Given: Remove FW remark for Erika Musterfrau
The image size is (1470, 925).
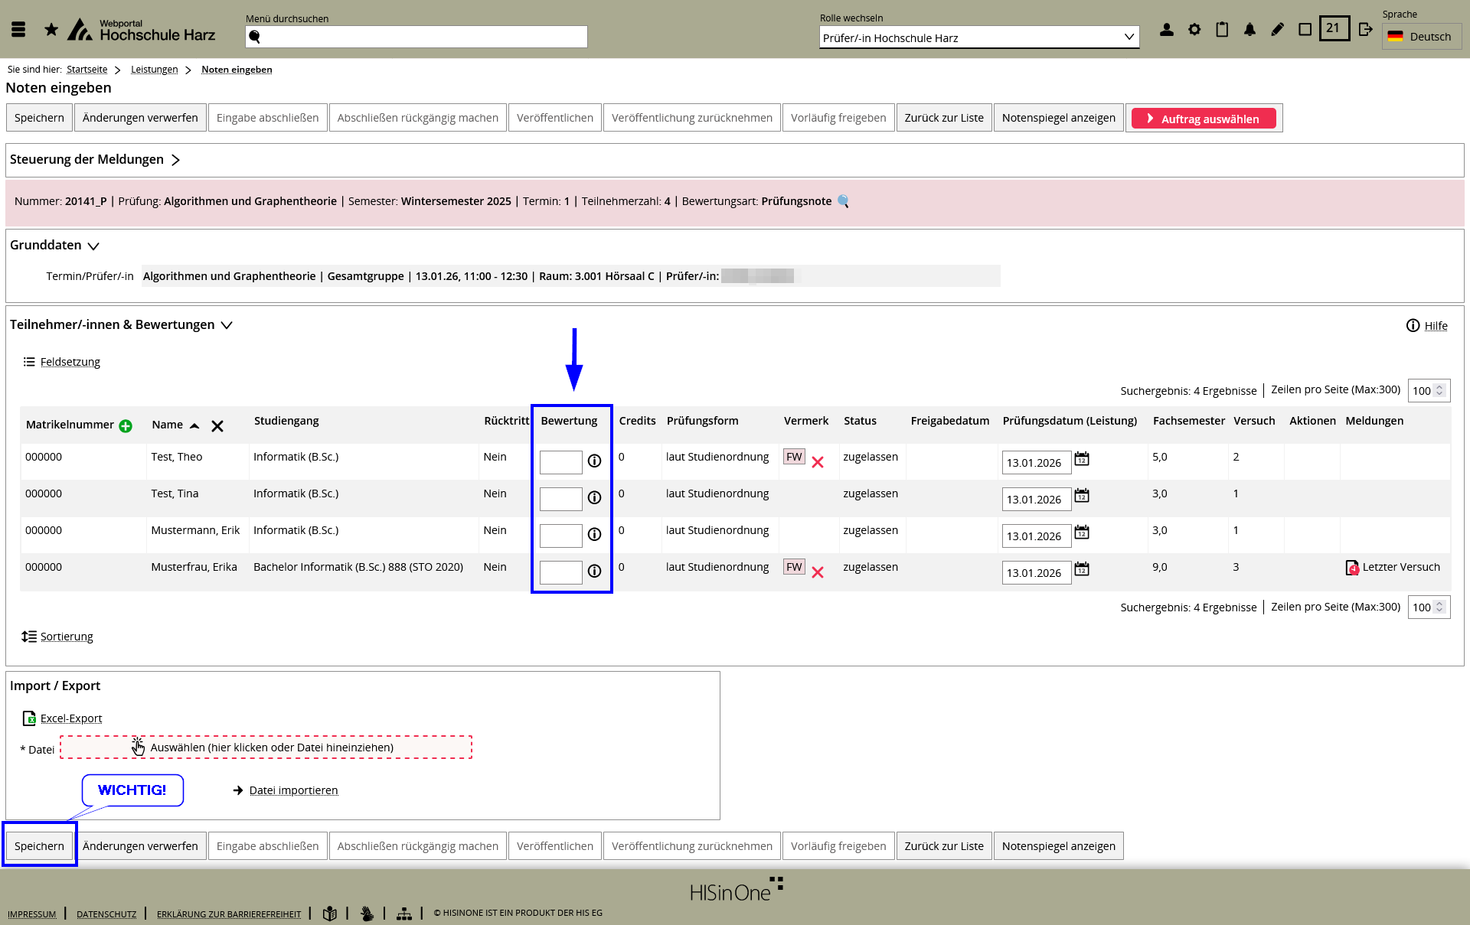Looking at the screenshot, I should pyautogui.click(x=818, y=572).
